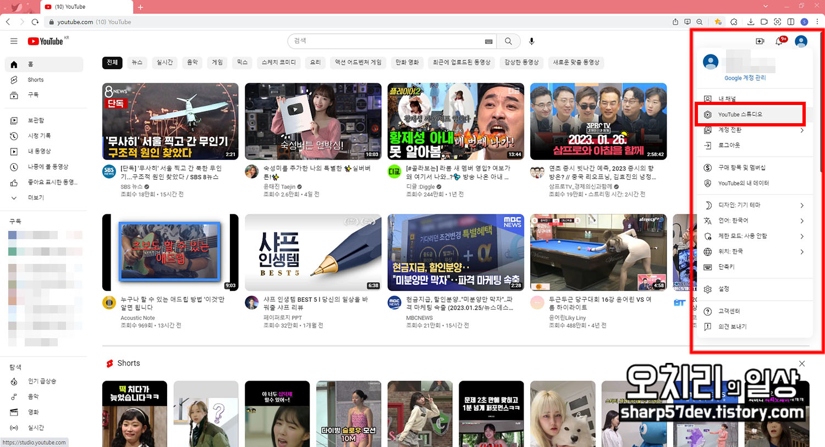The image size is (825, 447).
Task: Open 단축키 in account menu
Action: pyautogui.click(x=755, y=267)
